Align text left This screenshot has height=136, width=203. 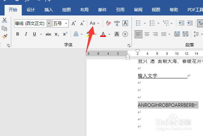(138, 34)
